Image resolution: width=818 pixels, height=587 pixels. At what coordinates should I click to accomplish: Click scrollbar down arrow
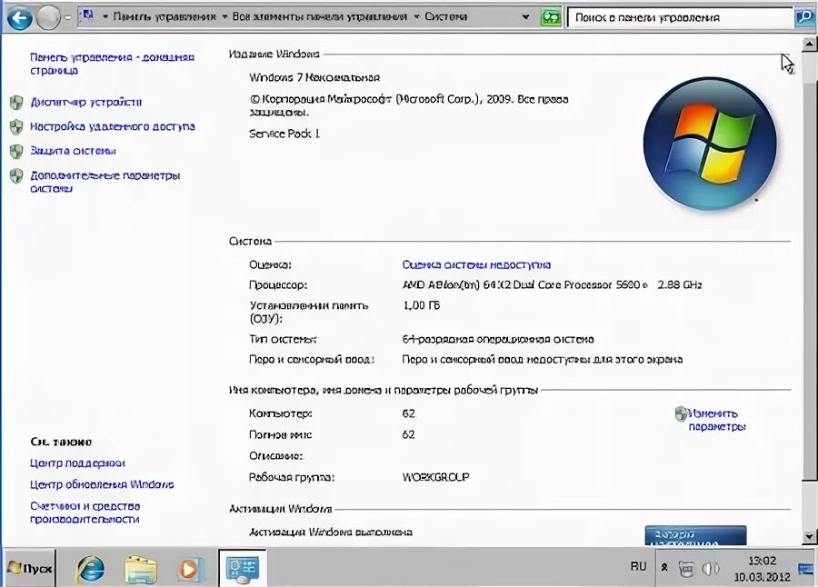coord(809,536)
